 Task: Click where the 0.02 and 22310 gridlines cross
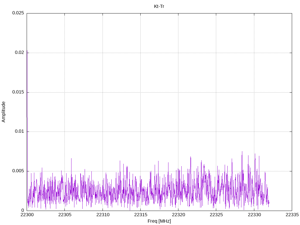tap(103, 53)
